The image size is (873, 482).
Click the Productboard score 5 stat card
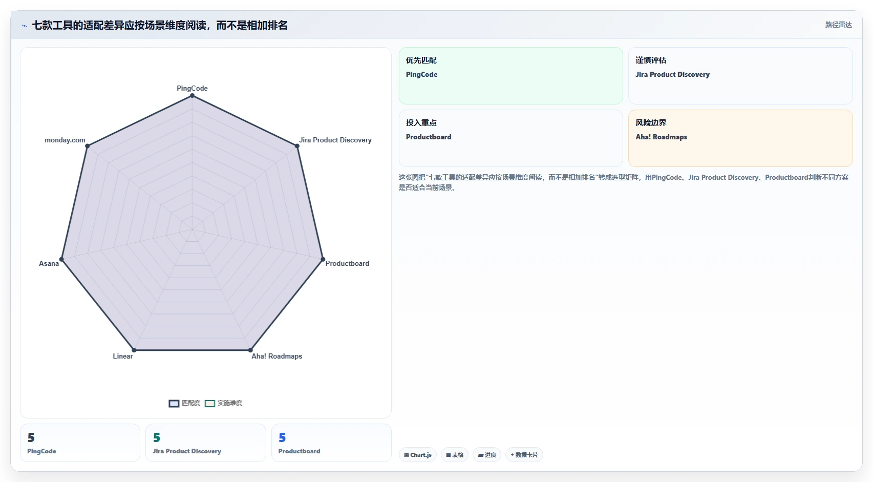coord(331,443)
